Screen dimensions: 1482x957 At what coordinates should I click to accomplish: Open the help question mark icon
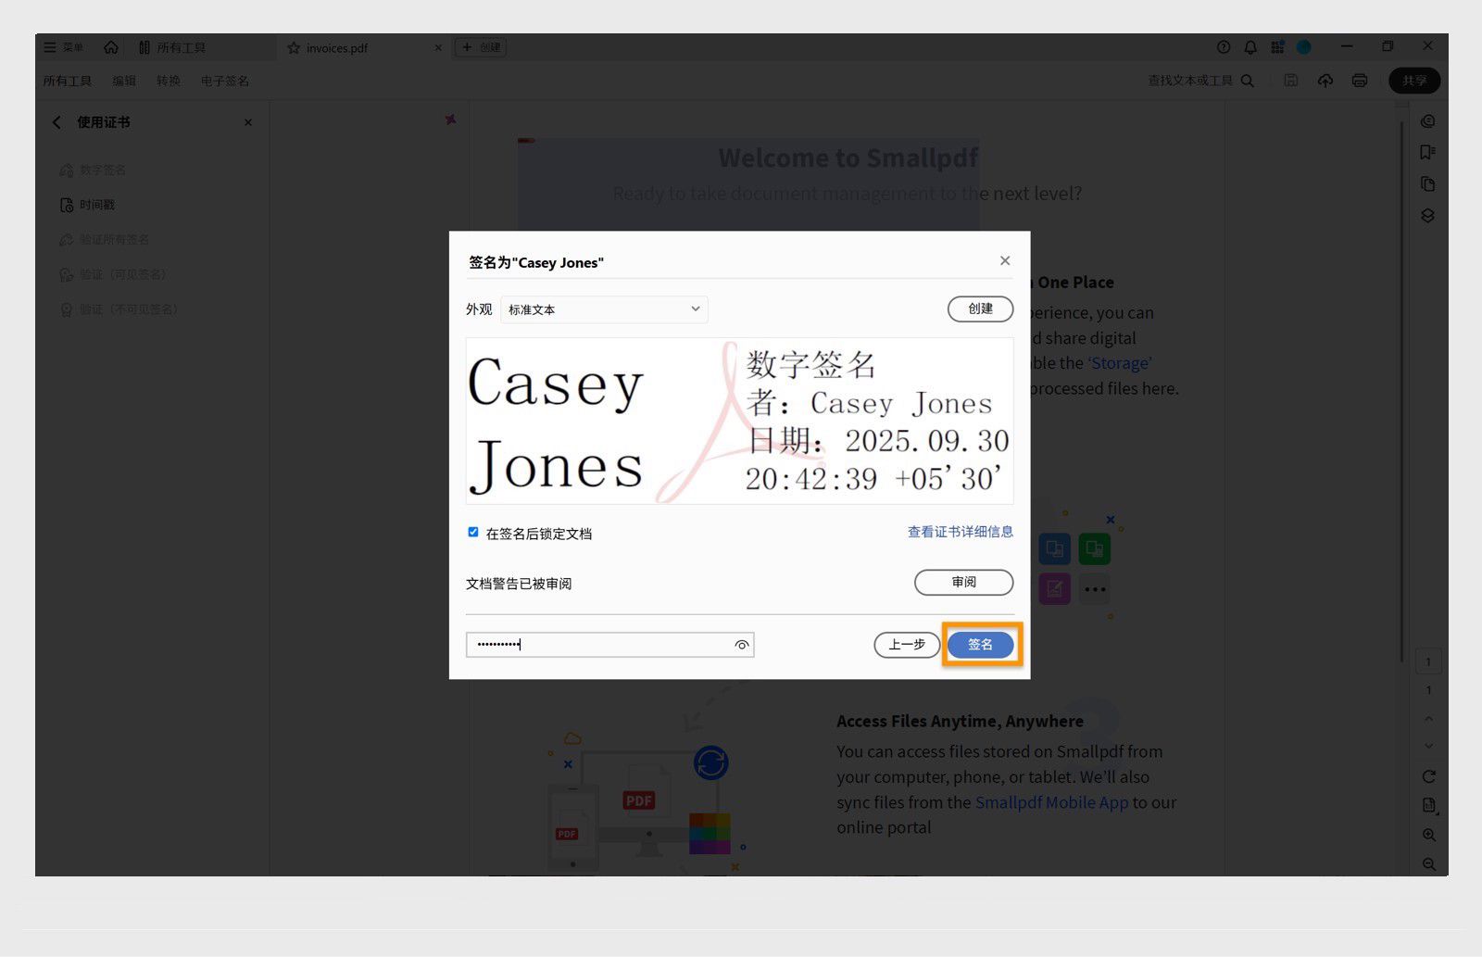(x=1224, y=47)
